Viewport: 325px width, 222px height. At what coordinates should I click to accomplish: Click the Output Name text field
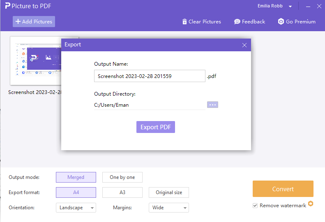point(150,76)
